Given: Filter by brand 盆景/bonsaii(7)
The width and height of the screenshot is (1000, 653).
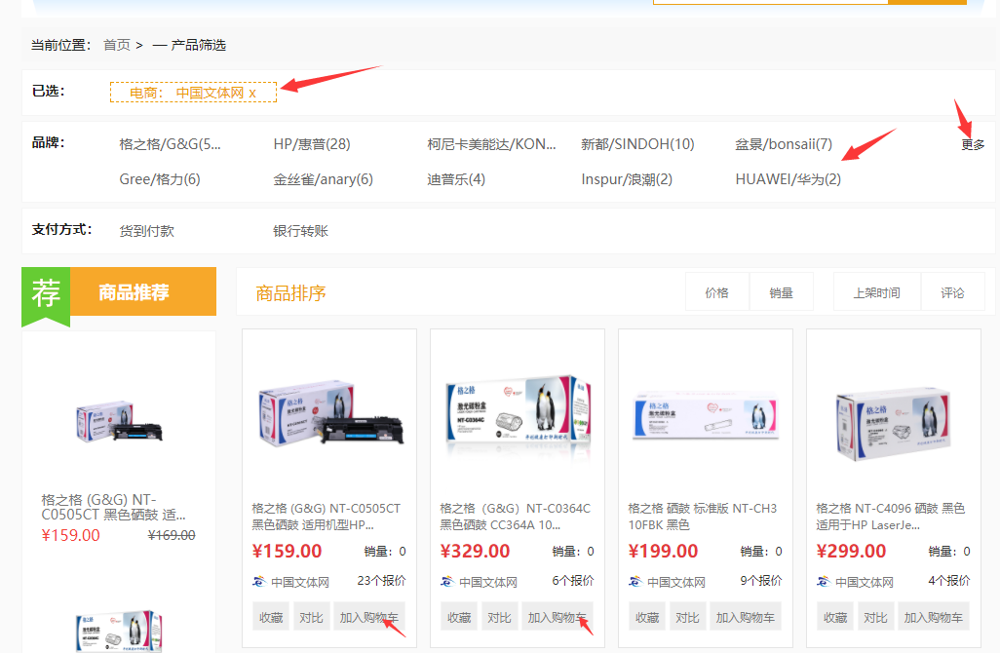Looking at the screenshot, I should (784, 145).
